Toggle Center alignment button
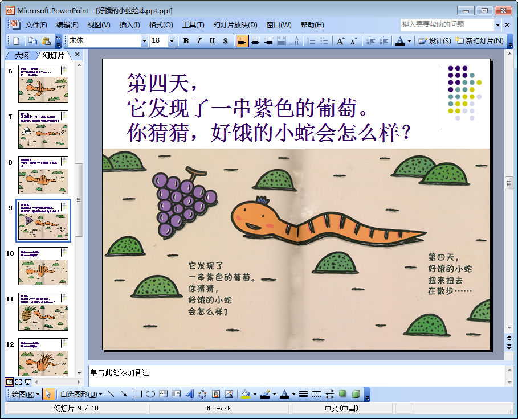The image size is (518, 419). pos(255,41)
